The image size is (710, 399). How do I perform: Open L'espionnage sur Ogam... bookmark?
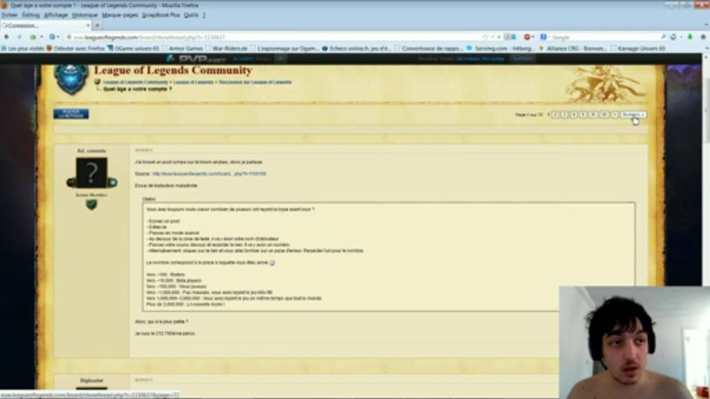tap(284, 49)
